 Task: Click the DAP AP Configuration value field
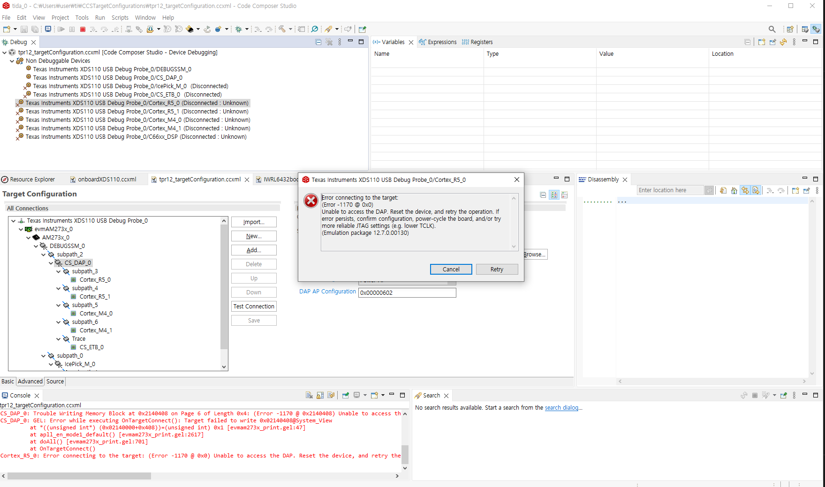click(x=407, y=293)
